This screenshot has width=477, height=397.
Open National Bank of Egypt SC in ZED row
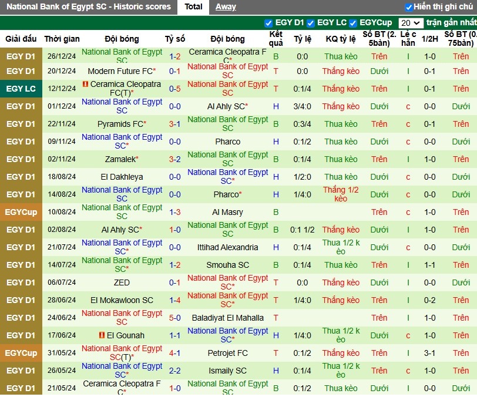click(x=227, y=282)
